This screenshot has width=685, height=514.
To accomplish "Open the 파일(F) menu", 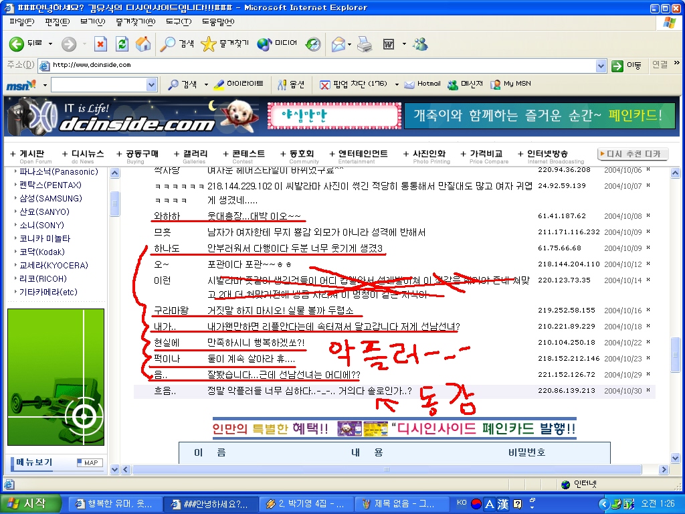I will [x=22, y=21].
